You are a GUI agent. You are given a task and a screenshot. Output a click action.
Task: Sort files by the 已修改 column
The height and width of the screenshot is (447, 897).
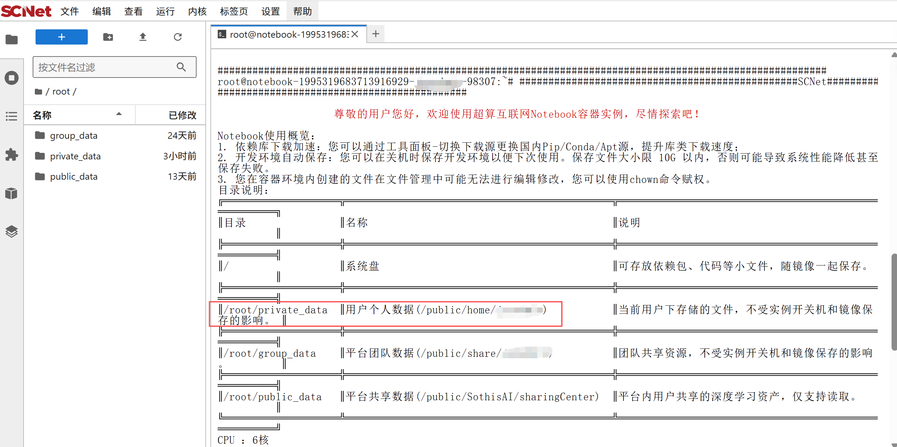[x=182, y=115]
